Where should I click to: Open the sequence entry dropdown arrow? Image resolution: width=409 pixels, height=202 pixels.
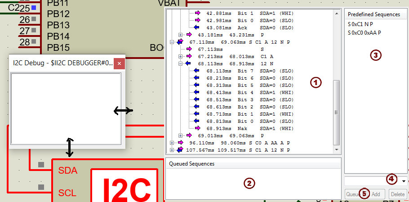404,181
